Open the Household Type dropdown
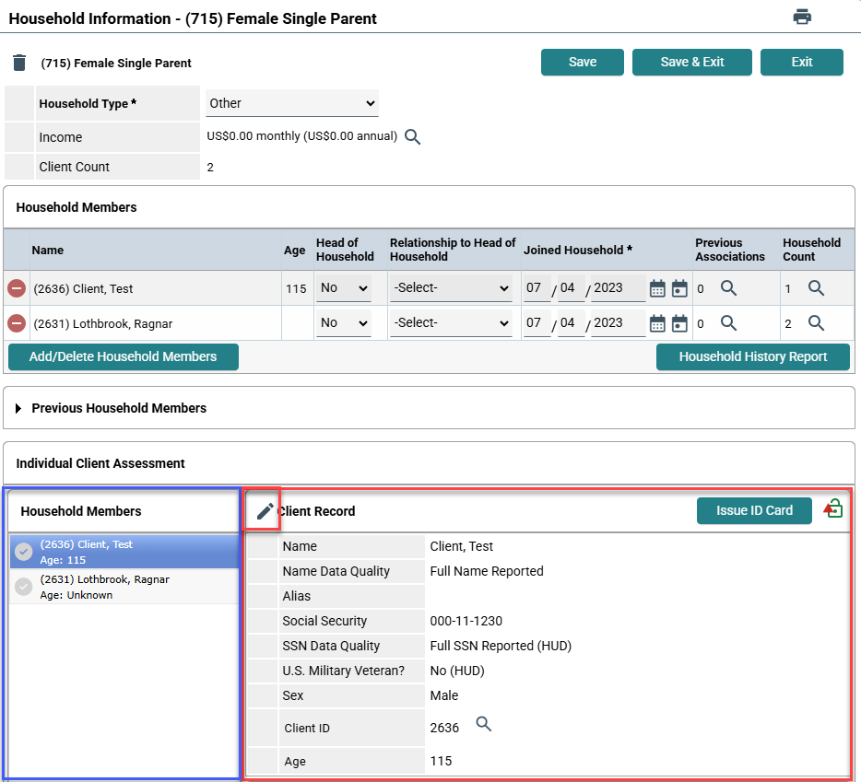 coord(292,103)
